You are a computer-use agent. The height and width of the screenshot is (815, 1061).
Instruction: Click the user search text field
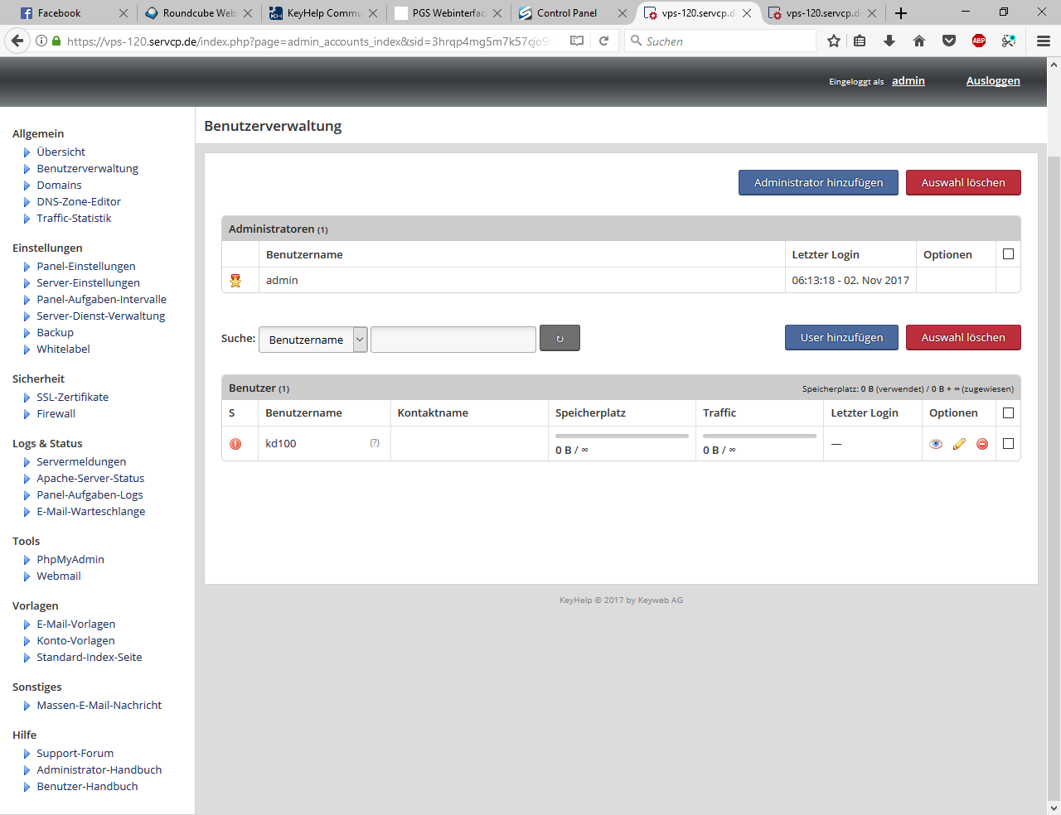click(x=453, y=340)
